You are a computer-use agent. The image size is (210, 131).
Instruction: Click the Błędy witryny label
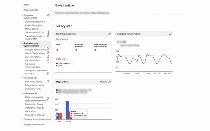click(x=62, y=39)
